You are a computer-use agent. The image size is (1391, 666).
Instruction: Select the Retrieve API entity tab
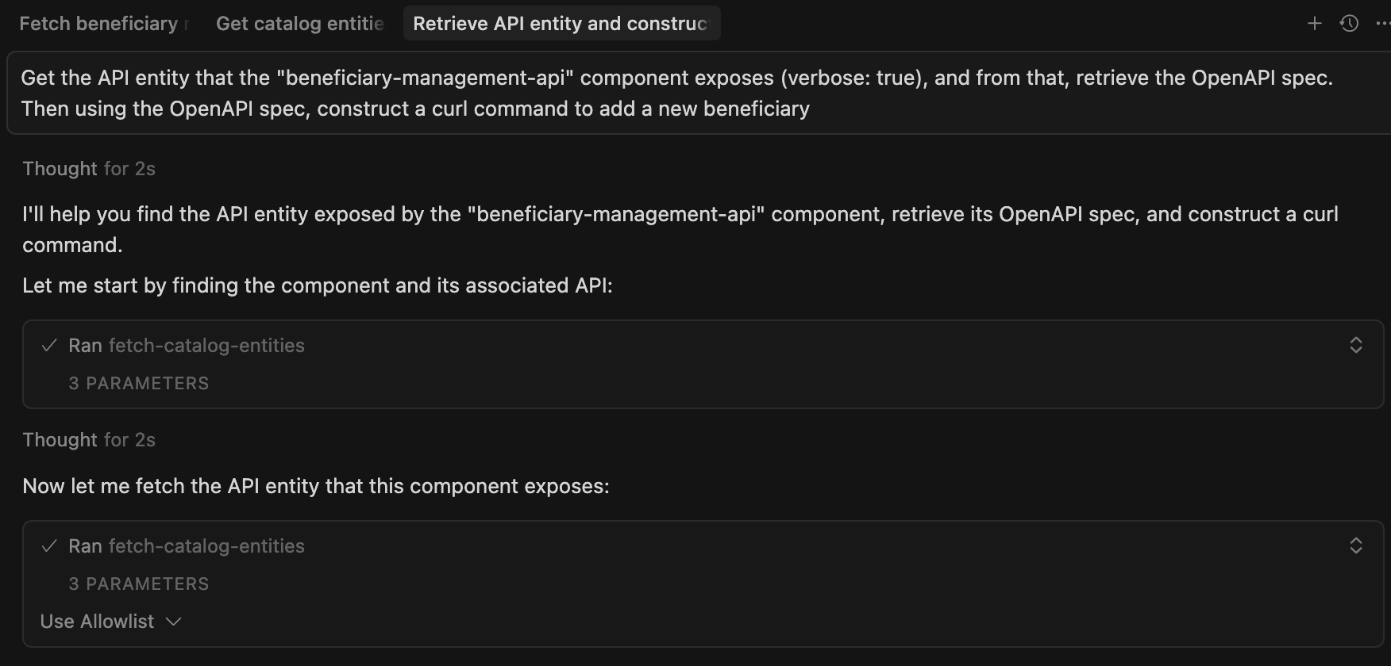tap(561, 23)
